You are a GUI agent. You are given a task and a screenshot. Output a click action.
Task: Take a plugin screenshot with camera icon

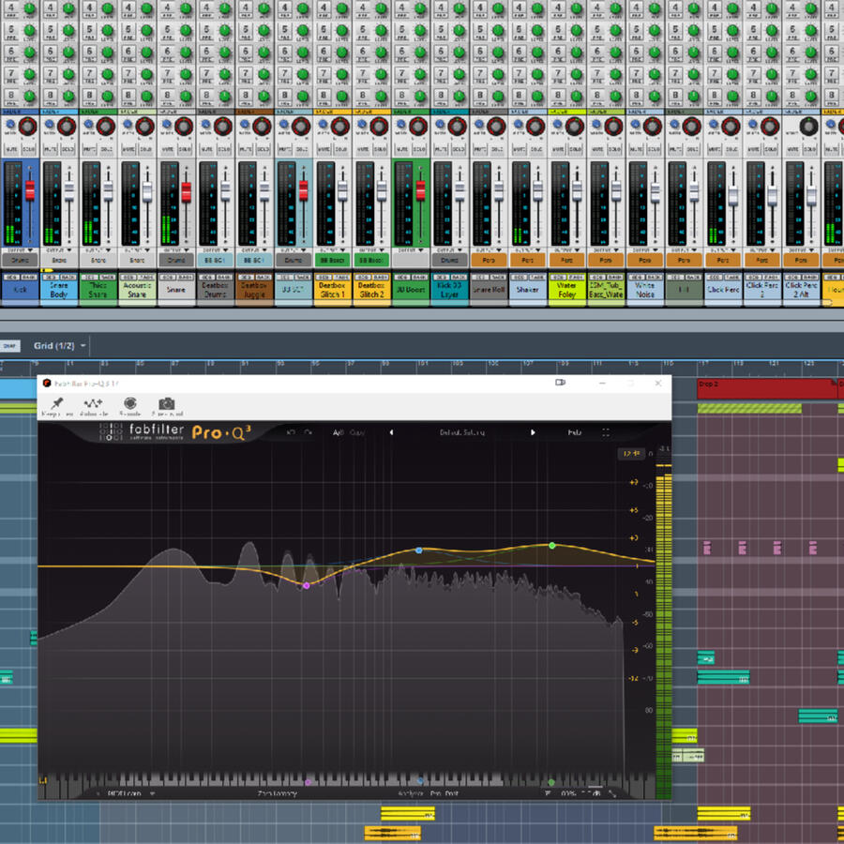coord(166,404)
